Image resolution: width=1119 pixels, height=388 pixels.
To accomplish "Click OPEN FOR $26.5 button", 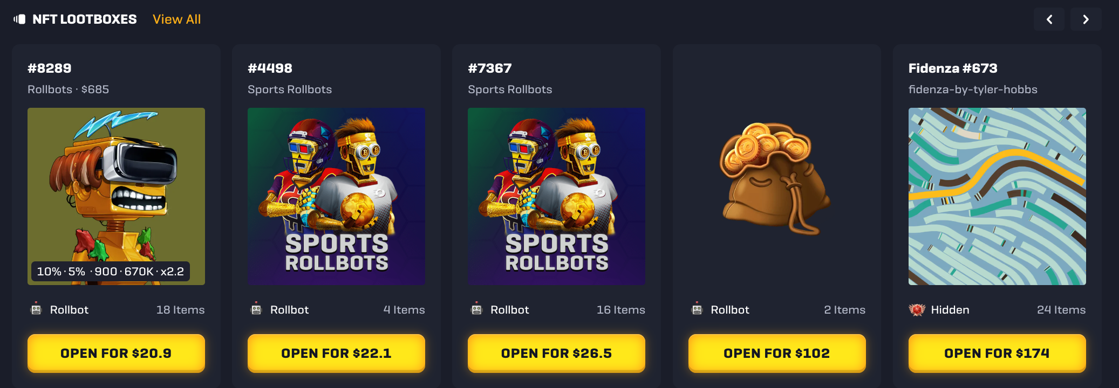I will (x=556, y=353).
